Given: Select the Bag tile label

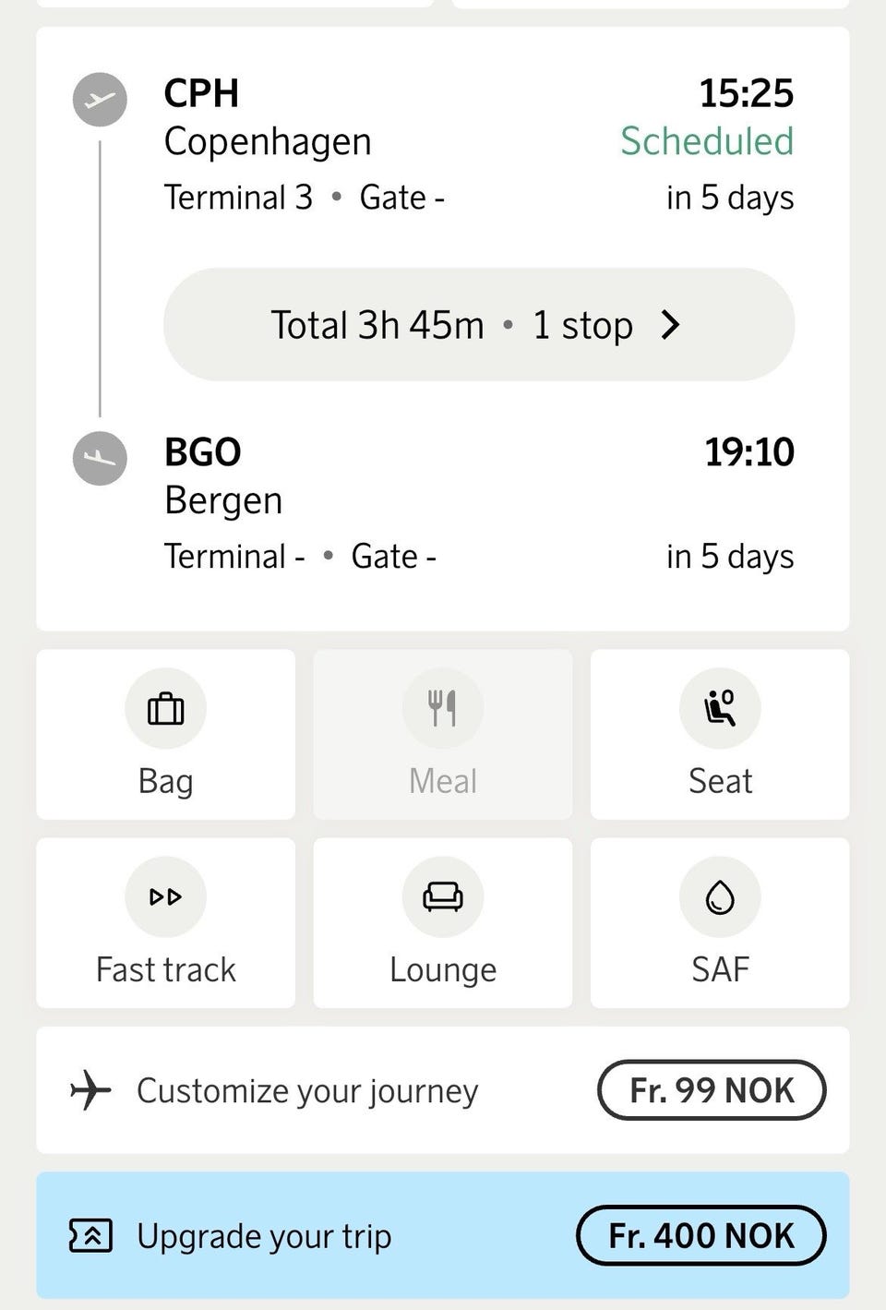Looking at the screenshot, I should coord(166,781).
